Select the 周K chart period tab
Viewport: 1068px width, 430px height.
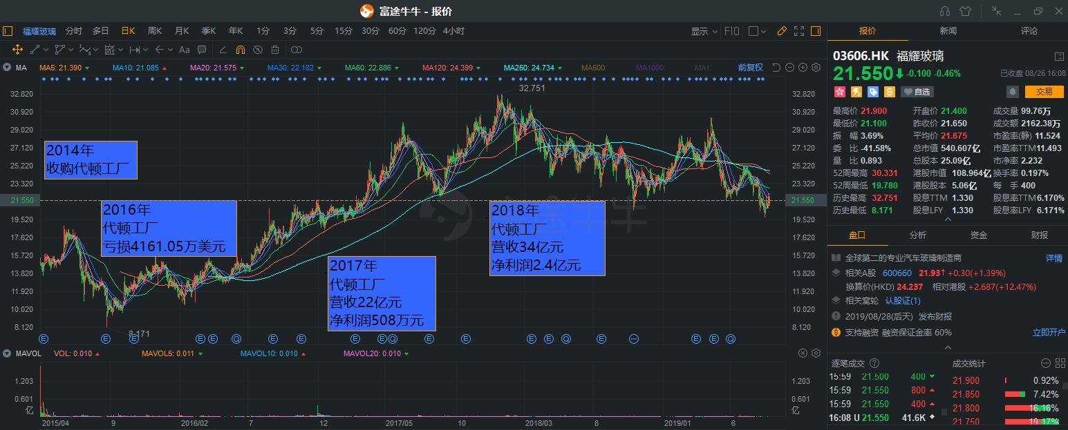pyautogui.click(x=155, y=31)
